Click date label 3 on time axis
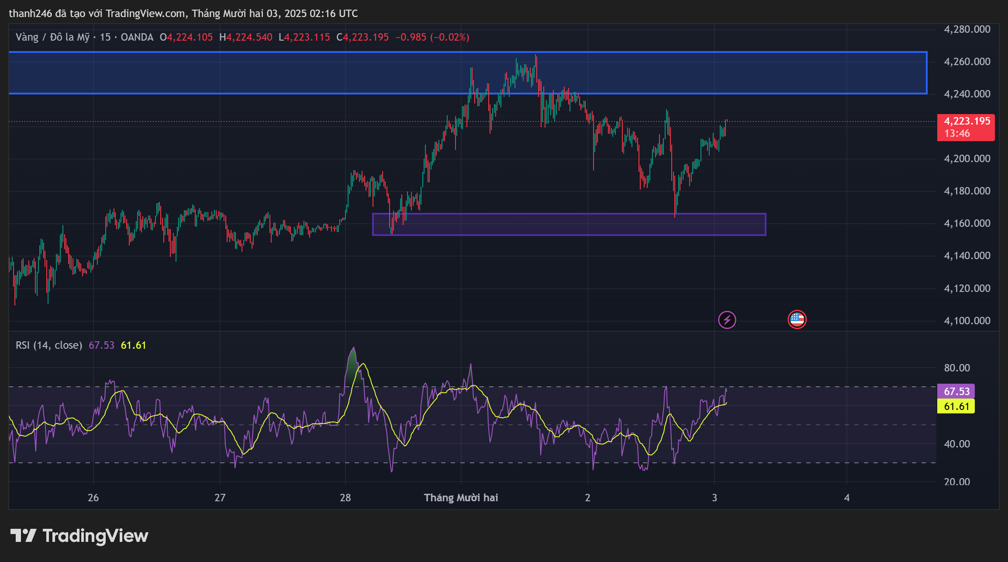1008x562 pixels. pos(715,498)
